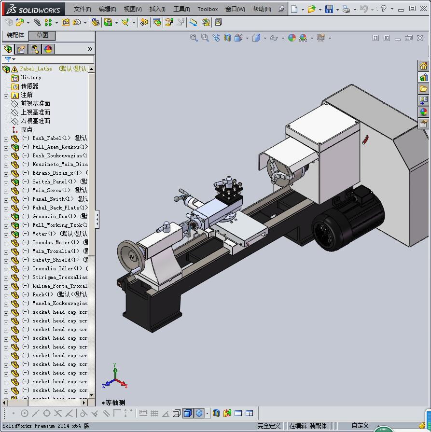Image resolution: width=431 pixels, height=432 pixels.
Task: Click the New document icon
Action: 294,9
